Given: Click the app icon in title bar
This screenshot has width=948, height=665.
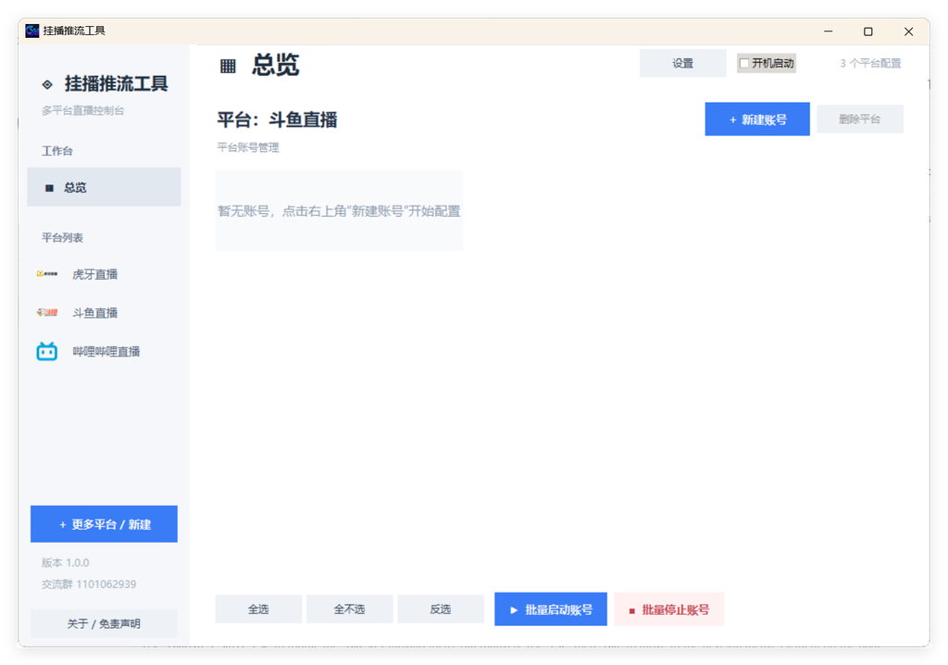Looking at the screenshot, I should pos(32,31).
